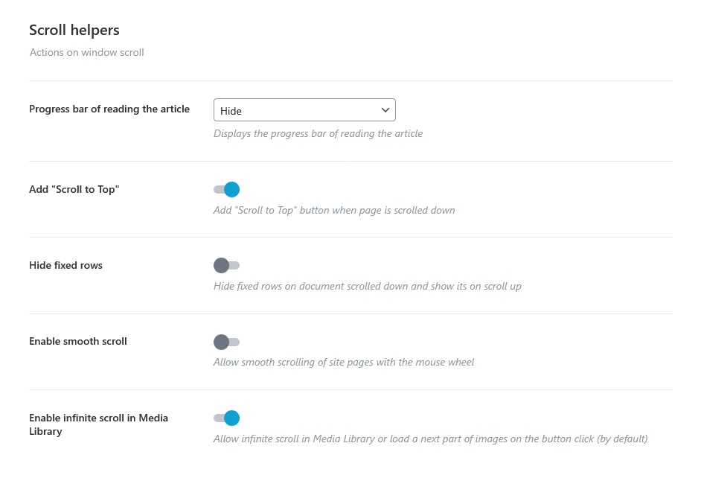
Task: Disable the Add "Scroll to Top" toggle
Action: [227, 190]
